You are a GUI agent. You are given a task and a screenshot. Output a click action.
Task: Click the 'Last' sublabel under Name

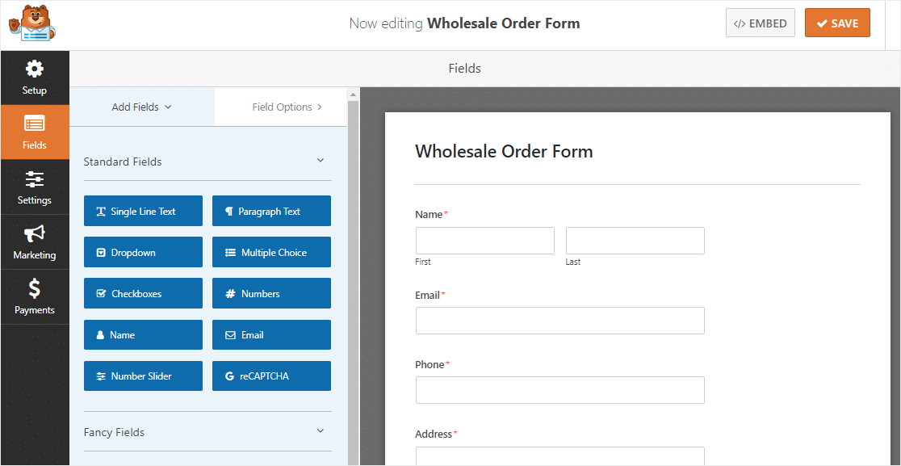point(573,262)
